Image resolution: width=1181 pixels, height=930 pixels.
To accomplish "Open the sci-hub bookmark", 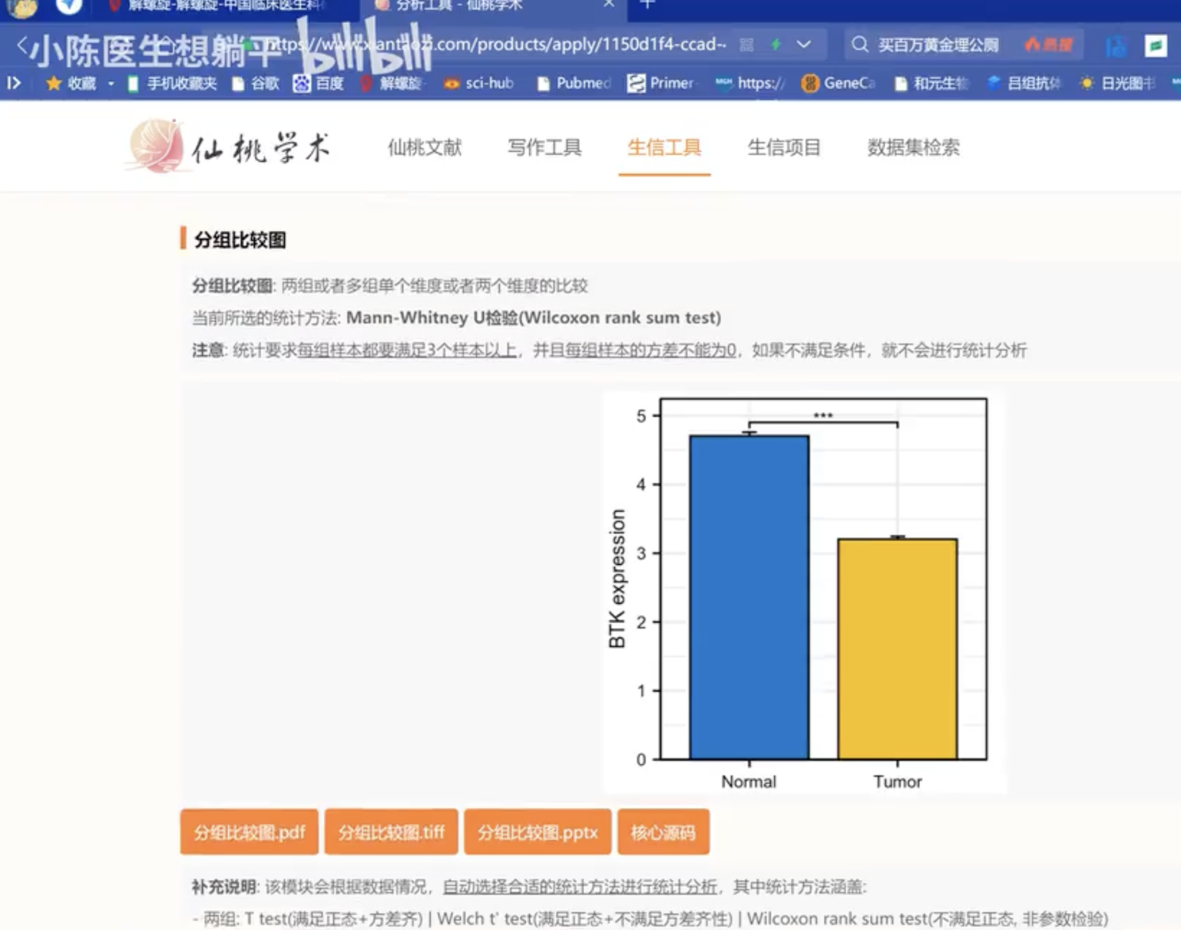I will pyautogui.click(x=478, y=83).
